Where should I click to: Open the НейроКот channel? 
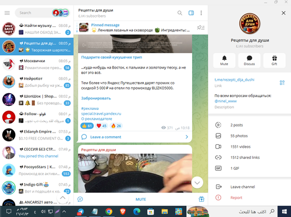pyautogui.click(x=37, y=82)
